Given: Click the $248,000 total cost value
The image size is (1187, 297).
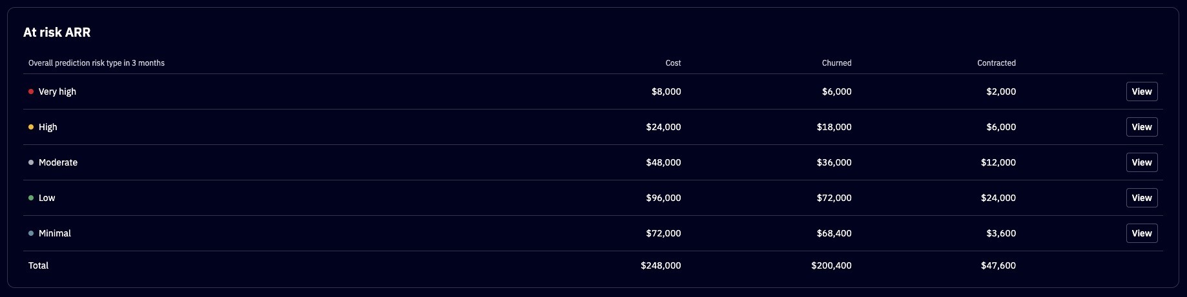Looking at the screenshot, I should pyautogui.click(x=661, y=265).
